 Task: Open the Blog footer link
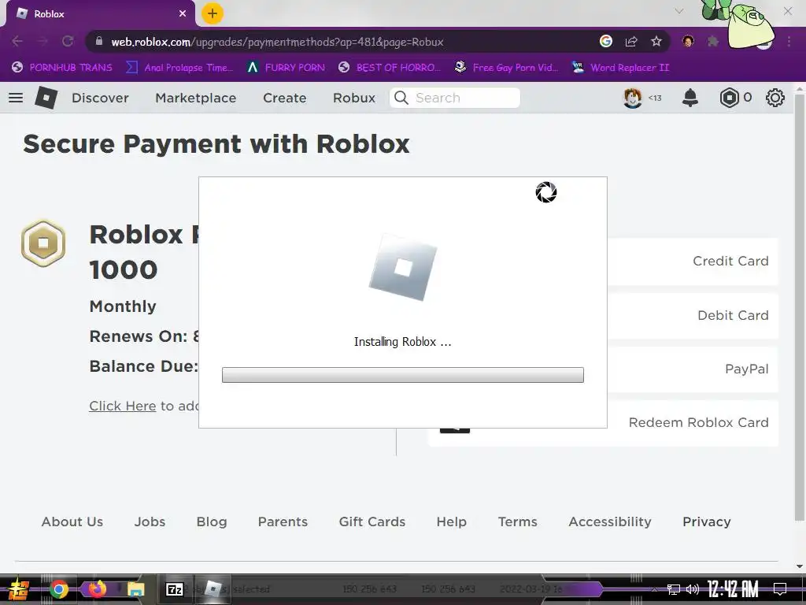coord(211,521)
